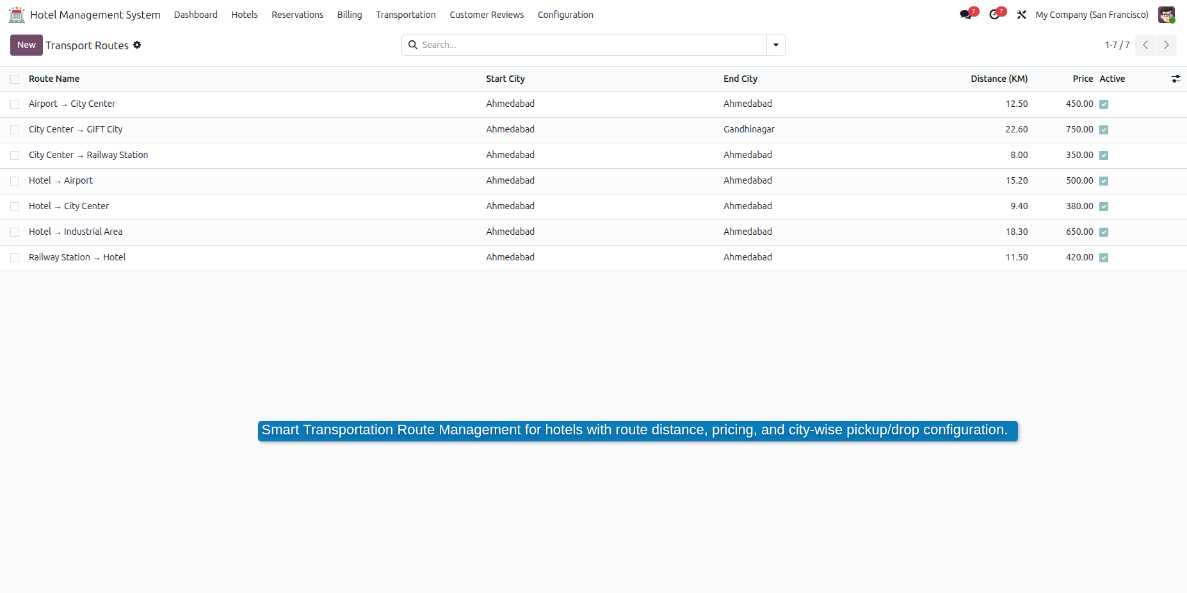Open the Railway Station → Hotel route name
The width and height of the screenshot is (1187, 593).
[77, 257]
